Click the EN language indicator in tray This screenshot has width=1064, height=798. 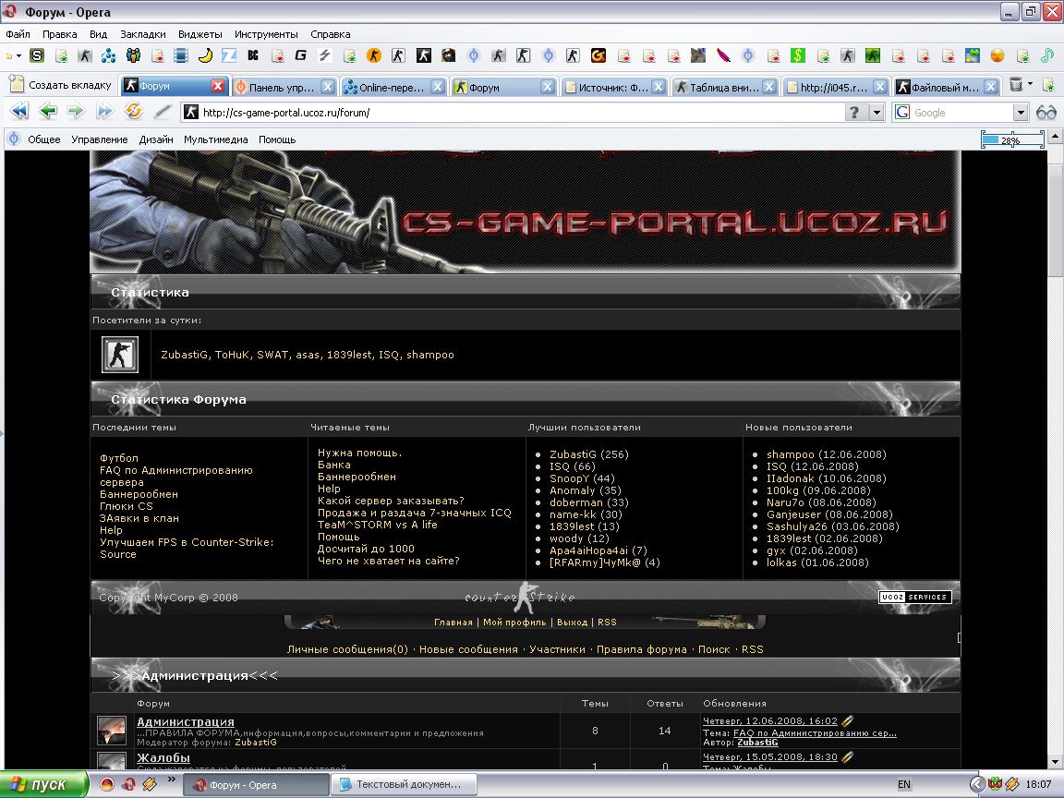[904, 784]
